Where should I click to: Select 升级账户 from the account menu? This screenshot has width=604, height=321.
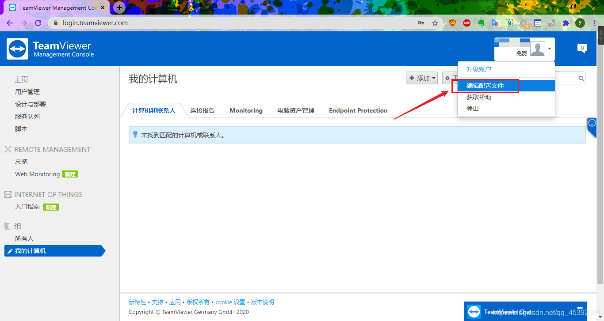coord(478,69)
